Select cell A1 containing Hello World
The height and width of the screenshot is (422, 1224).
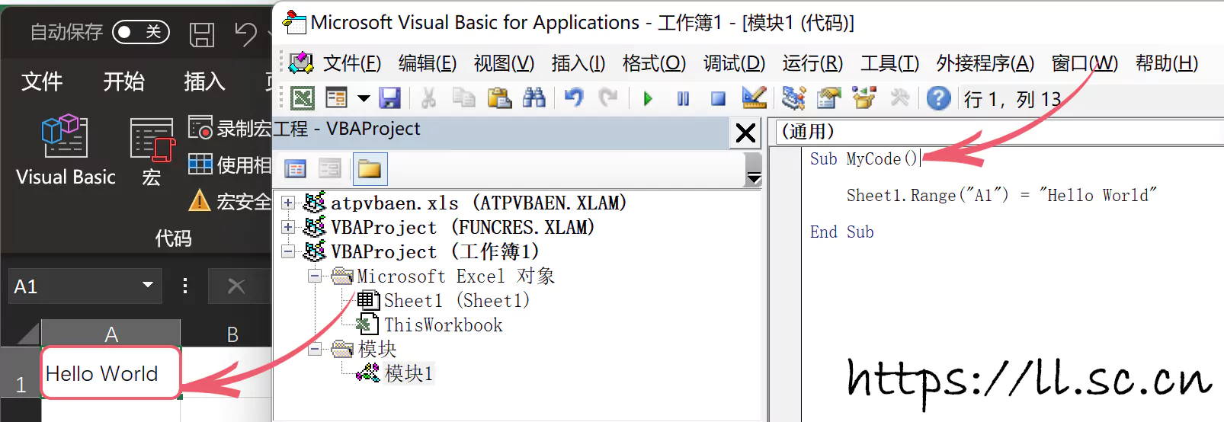tap(111, 373)
